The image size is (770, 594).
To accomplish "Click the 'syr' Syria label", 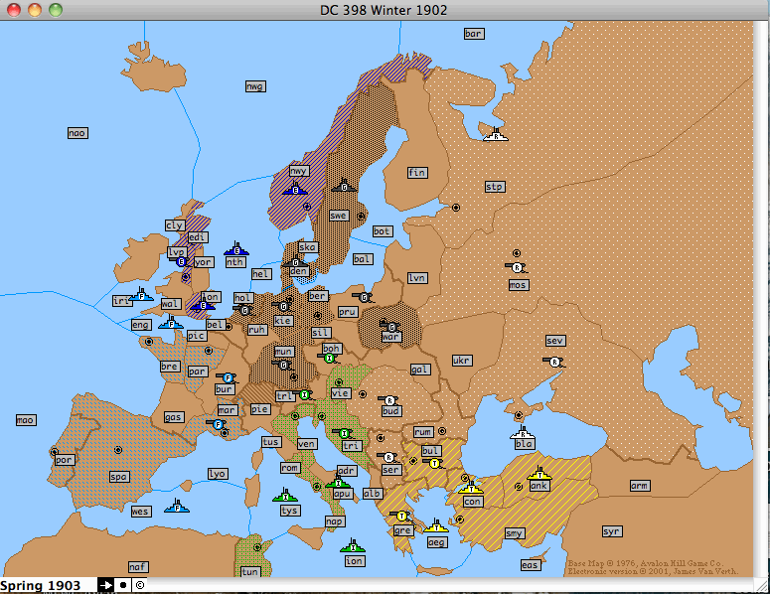I will (612, 531).
